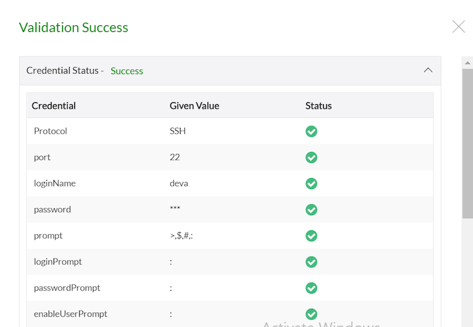
Task: Select the SSH protocol value
Action: tap(178, 131)
